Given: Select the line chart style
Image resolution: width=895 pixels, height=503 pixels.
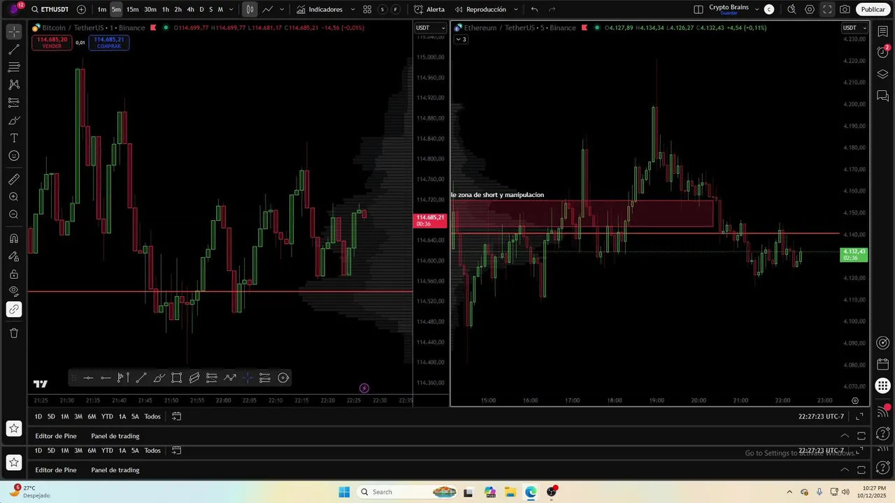Looking at the screenshot, I should [267, 9].
